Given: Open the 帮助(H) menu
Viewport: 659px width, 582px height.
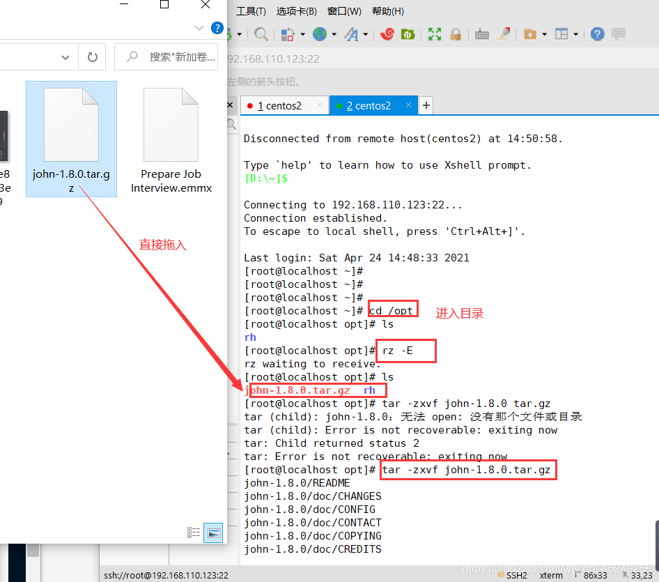Looking at the screenshot, I should click(387, 11).
